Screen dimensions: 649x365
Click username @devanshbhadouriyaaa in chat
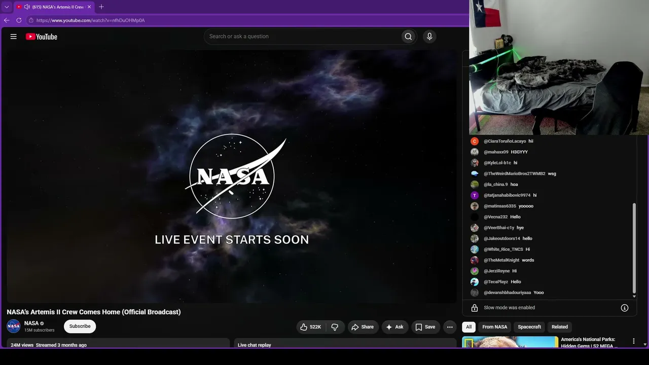(x=508, y=293)
